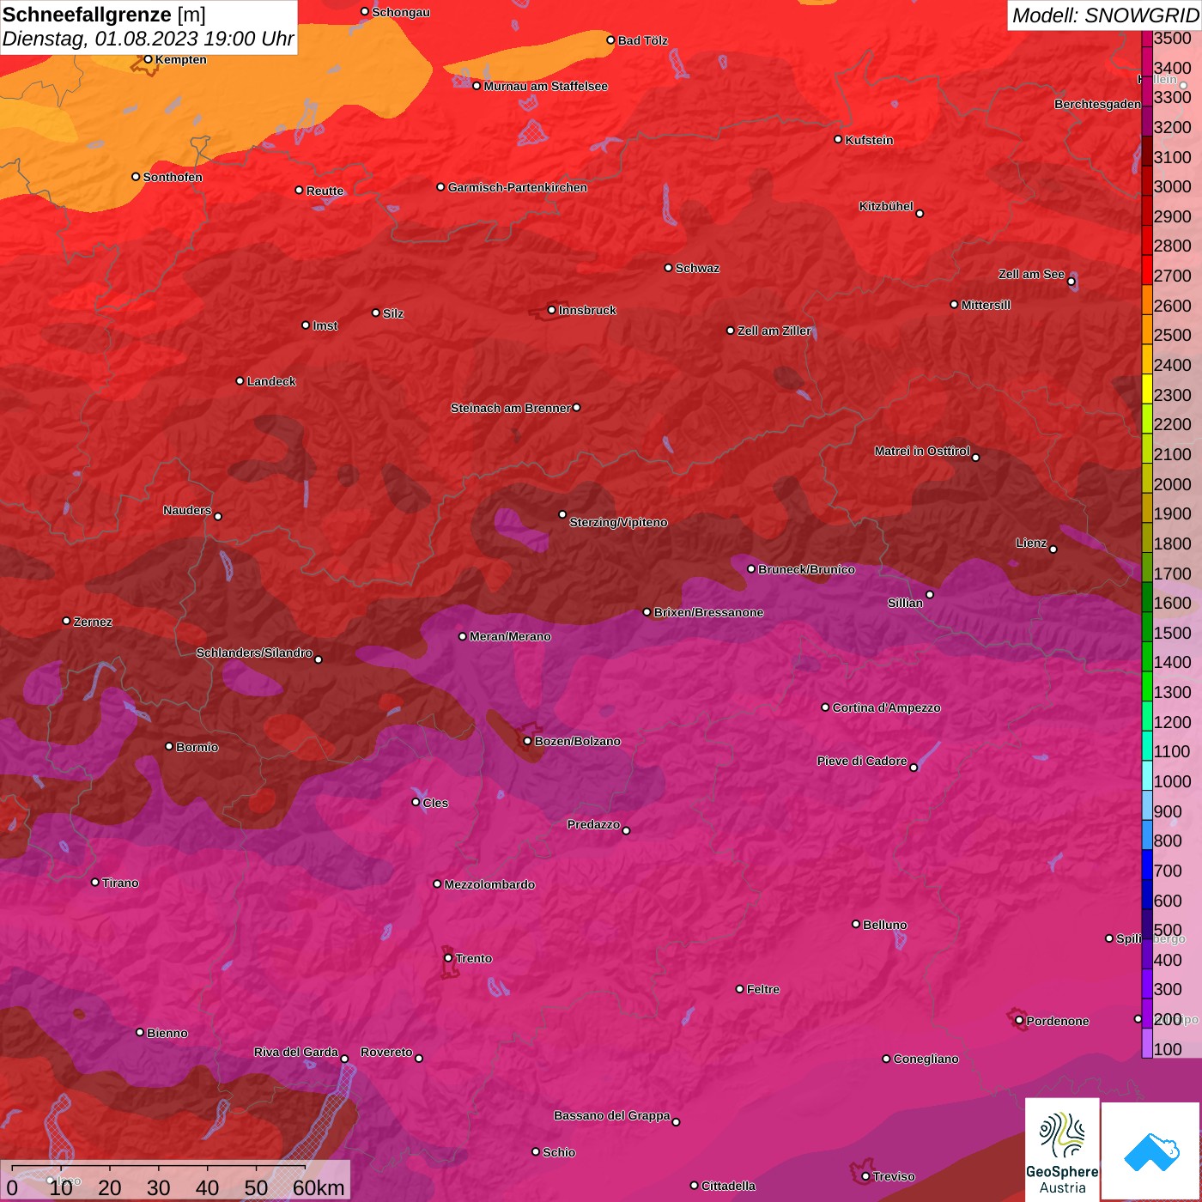
Task: Click the Sillian label
Action: [905, 603]
